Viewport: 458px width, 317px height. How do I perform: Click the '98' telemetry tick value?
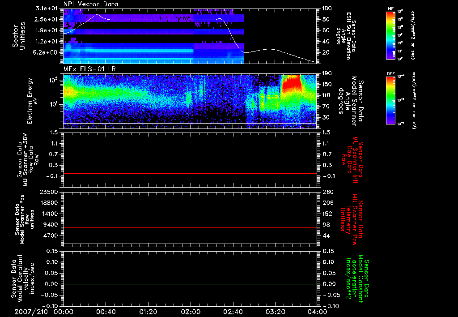(x=326, y=225)
